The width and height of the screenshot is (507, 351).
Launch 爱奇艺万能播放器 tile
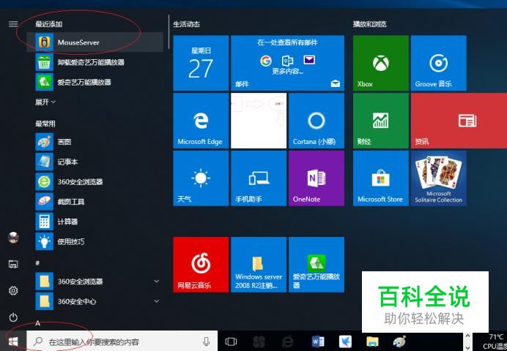317,265
